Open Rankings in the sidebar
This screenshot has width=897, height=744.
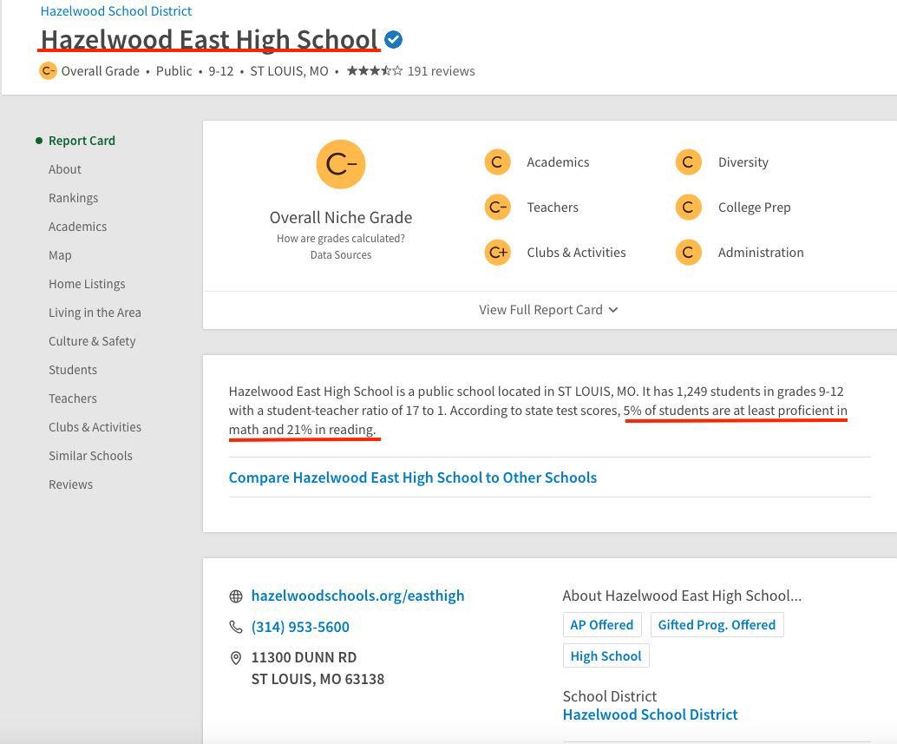[73, 198]
